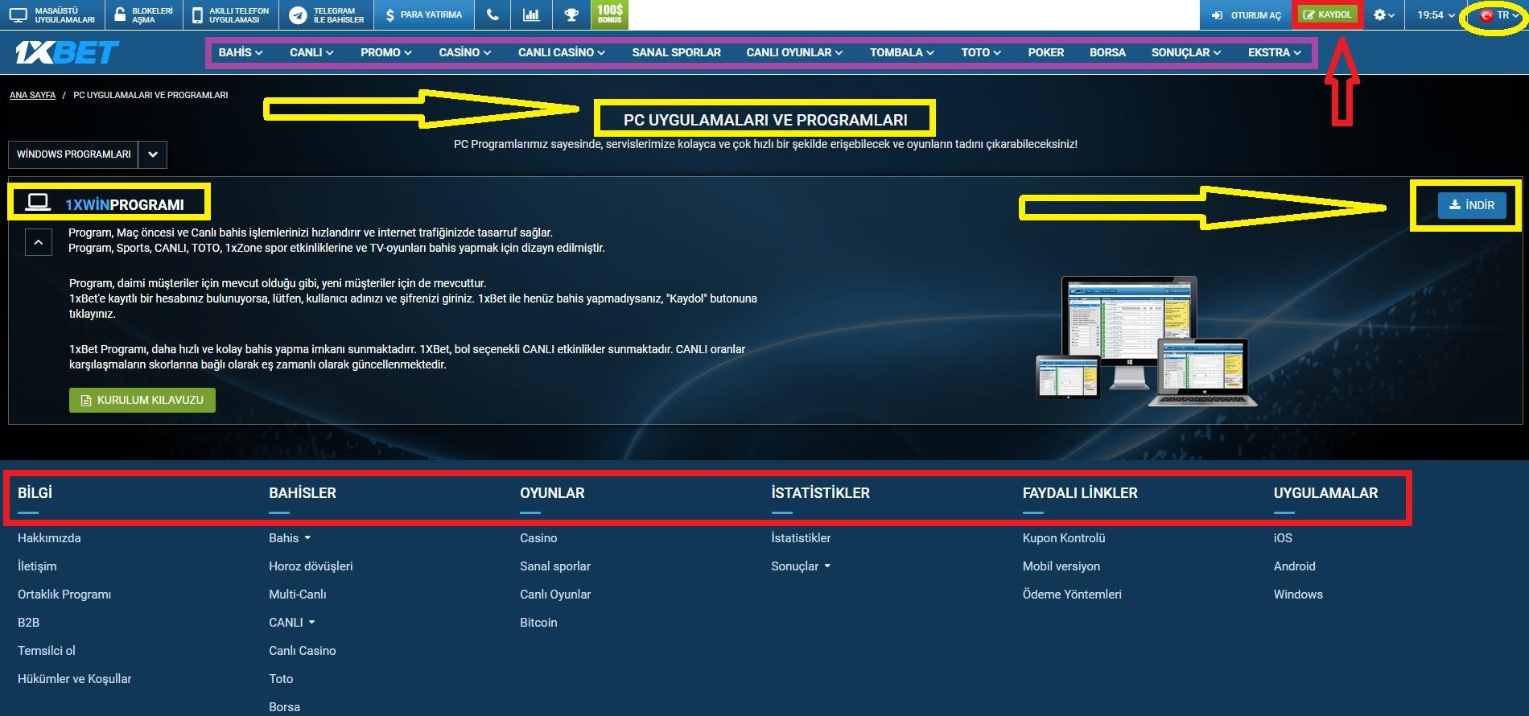The height and width of the screenshot is (716, 1529).
Task: Open the TR language selector
Action: coord(1500,15)
